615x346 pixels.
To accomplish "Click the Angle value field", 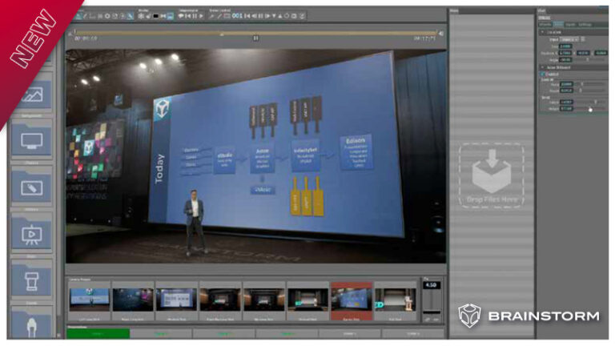I will [x=565, y=60].
